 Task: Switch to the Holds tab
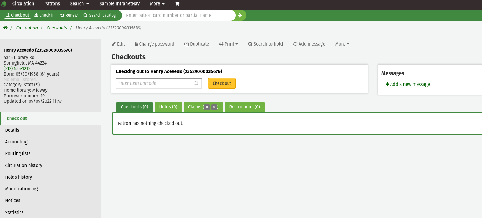pyautogui.click(x=168, y=107)
